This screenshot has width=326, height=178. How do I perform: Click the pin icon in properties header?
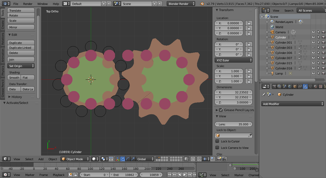(264, 95)
